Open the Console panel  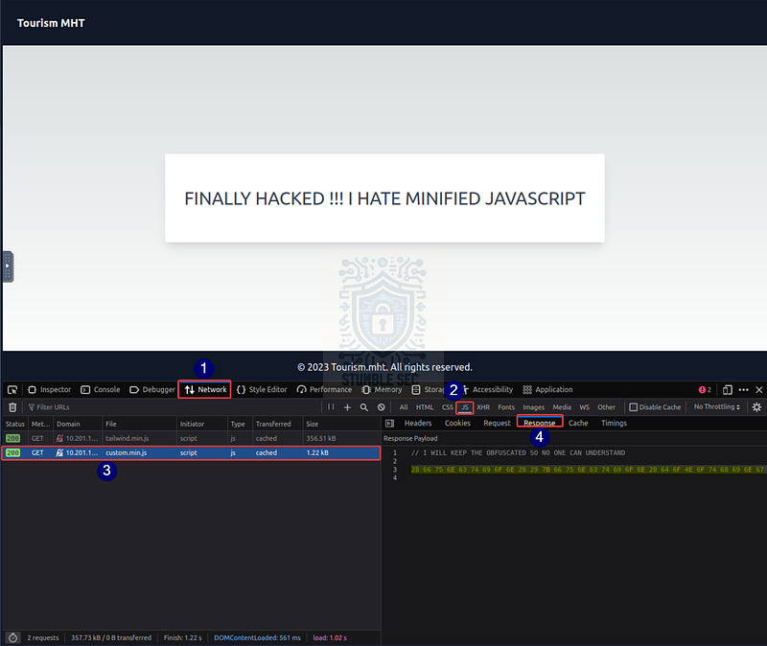click(101, 390)
